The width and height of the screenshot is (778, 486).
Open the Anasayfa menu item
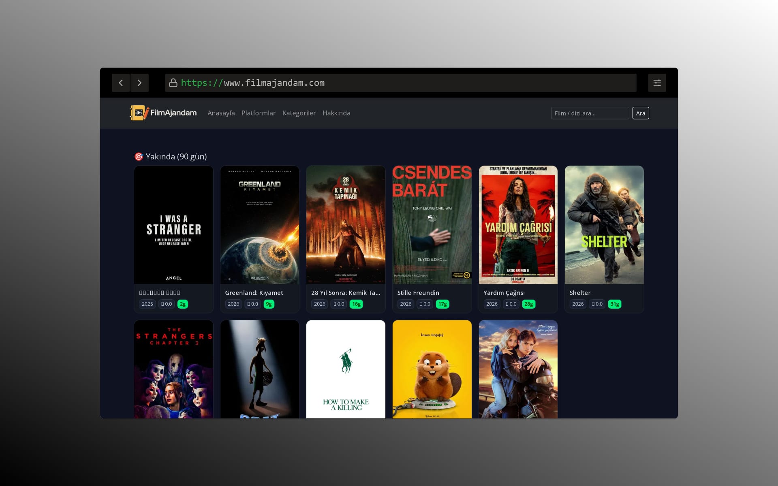[221, 113]
